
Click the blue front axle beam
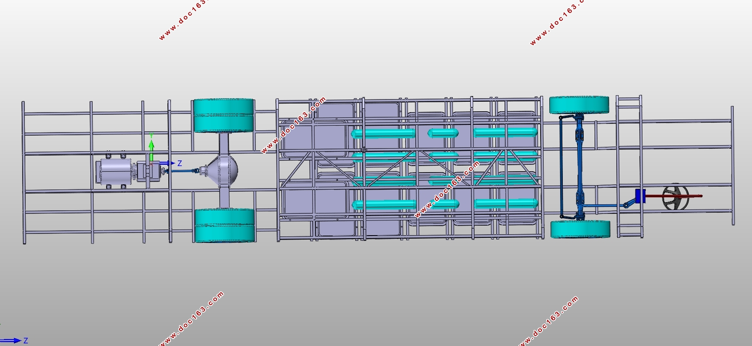(x=579, y=167)
